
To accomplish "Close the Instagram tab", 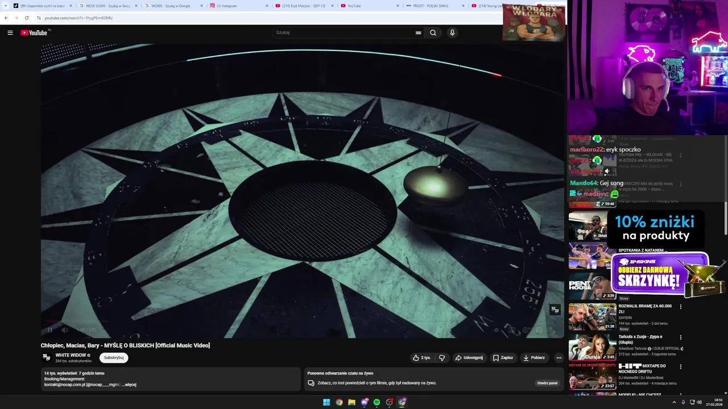I will [267, 6].
